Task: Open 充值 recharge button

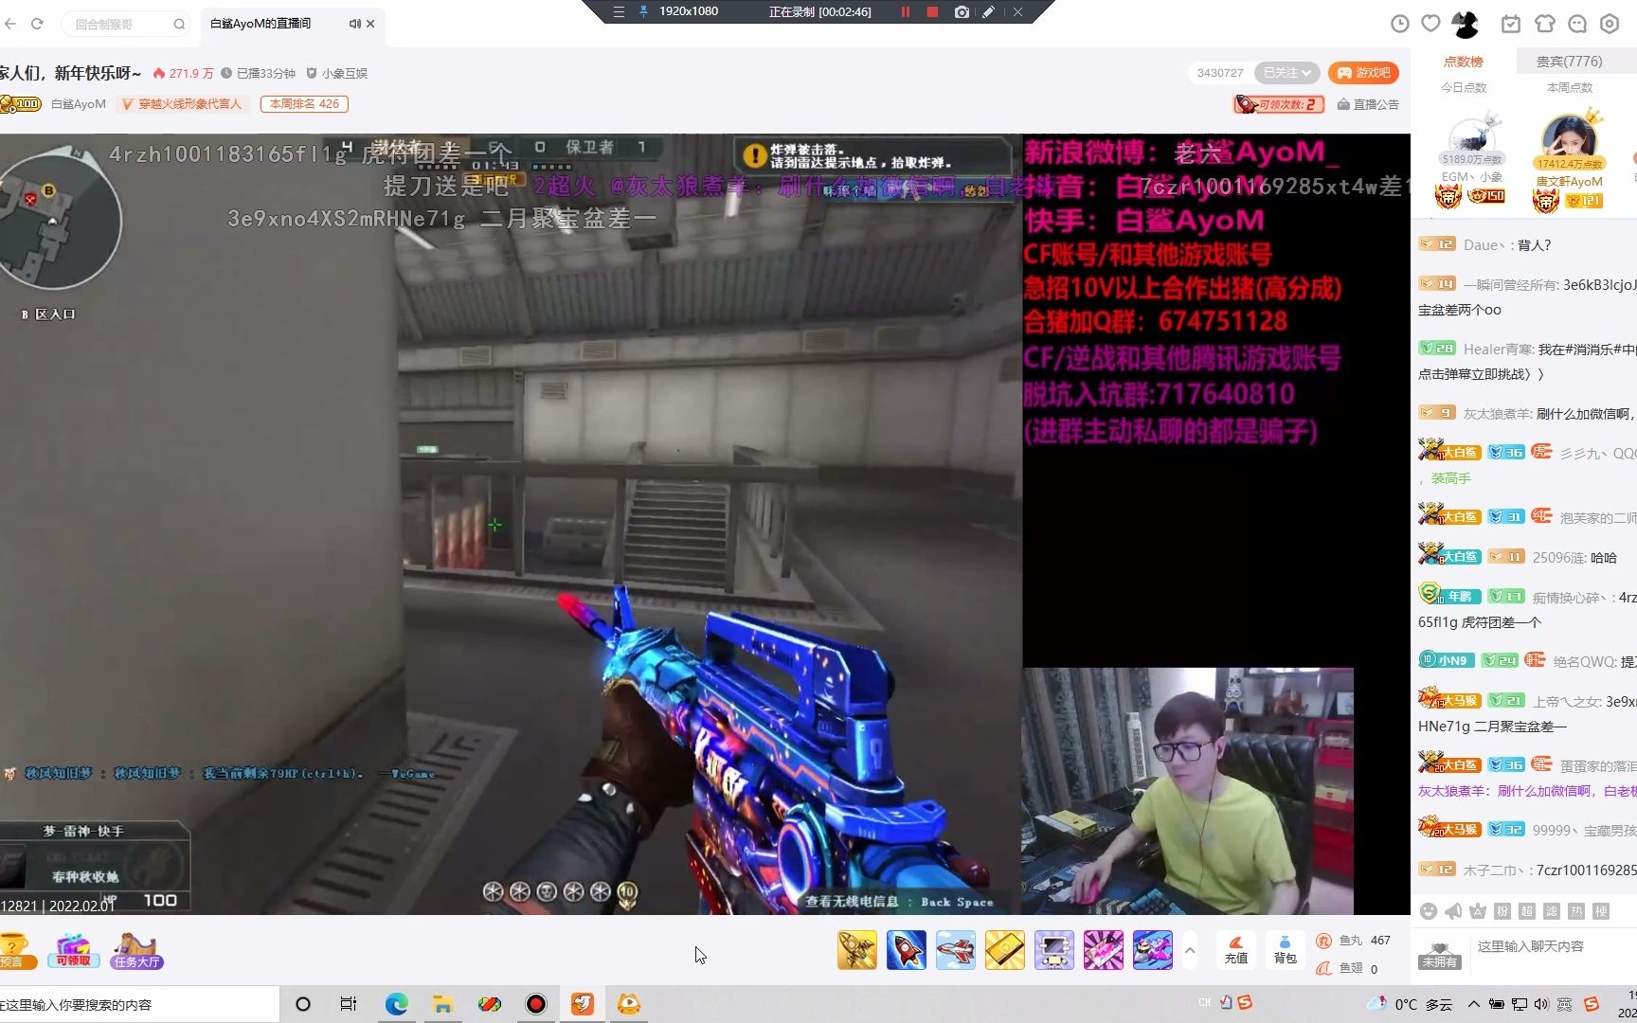Action: tap(1236, 950)
